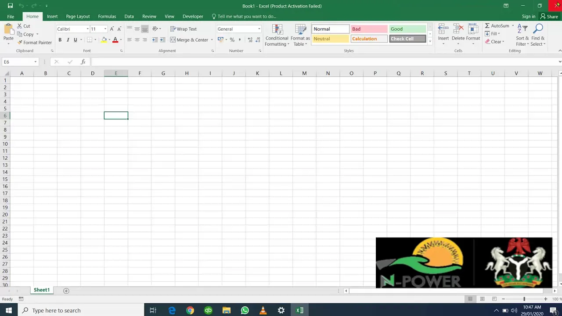
Task: Apply the Check Cell style
Action: [x=407, y=39]
